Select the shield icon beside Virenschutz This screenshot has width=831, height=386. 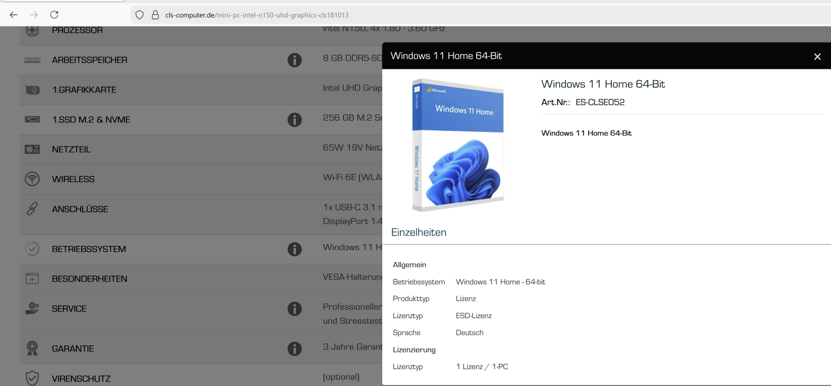pos(32,378)
